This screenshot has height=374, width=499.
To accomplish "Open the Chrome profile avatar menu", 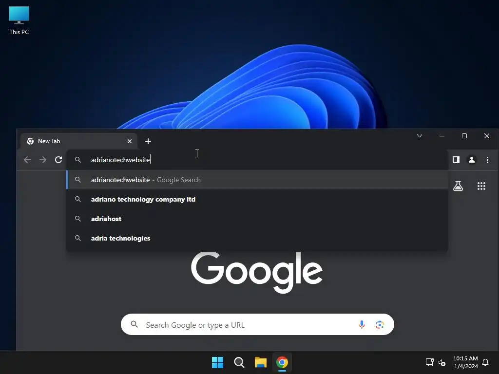I will tap(472, 160).
